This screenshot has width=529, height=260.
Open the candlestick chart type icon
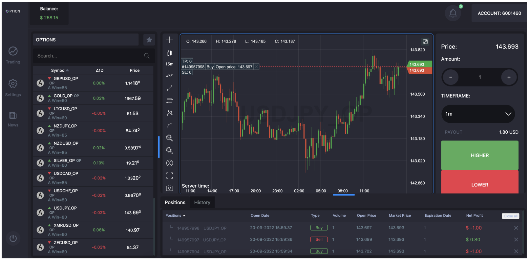pos(169,53)
